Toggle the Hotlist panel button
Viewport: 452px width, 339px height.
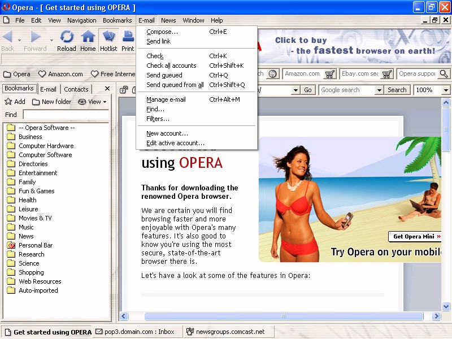pyautogui.click(x=108, y=41)
